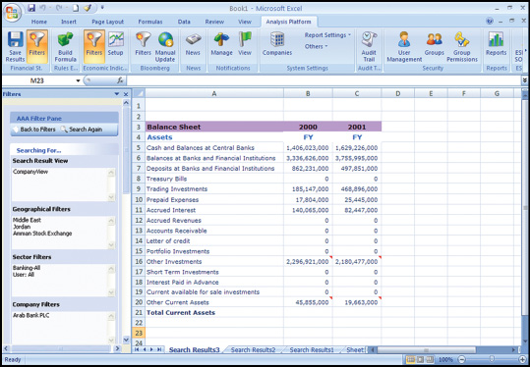Open the News icon

click(193, 44)
